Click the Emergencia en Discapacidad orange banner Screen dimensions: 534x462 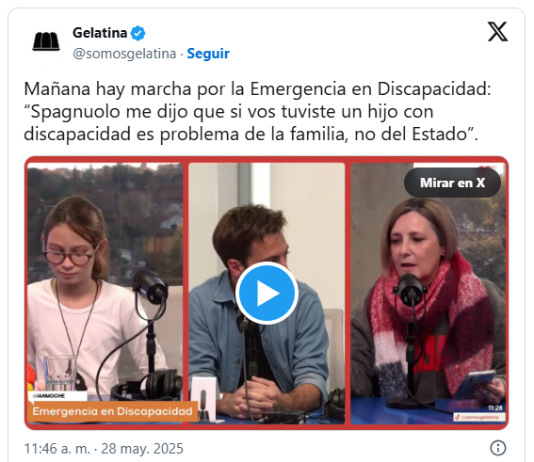(112, 411)
